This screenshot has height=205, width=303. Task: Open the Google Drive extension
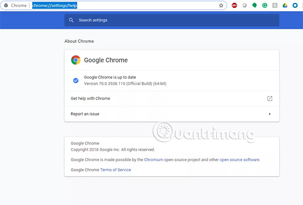[x=285, y=6]
